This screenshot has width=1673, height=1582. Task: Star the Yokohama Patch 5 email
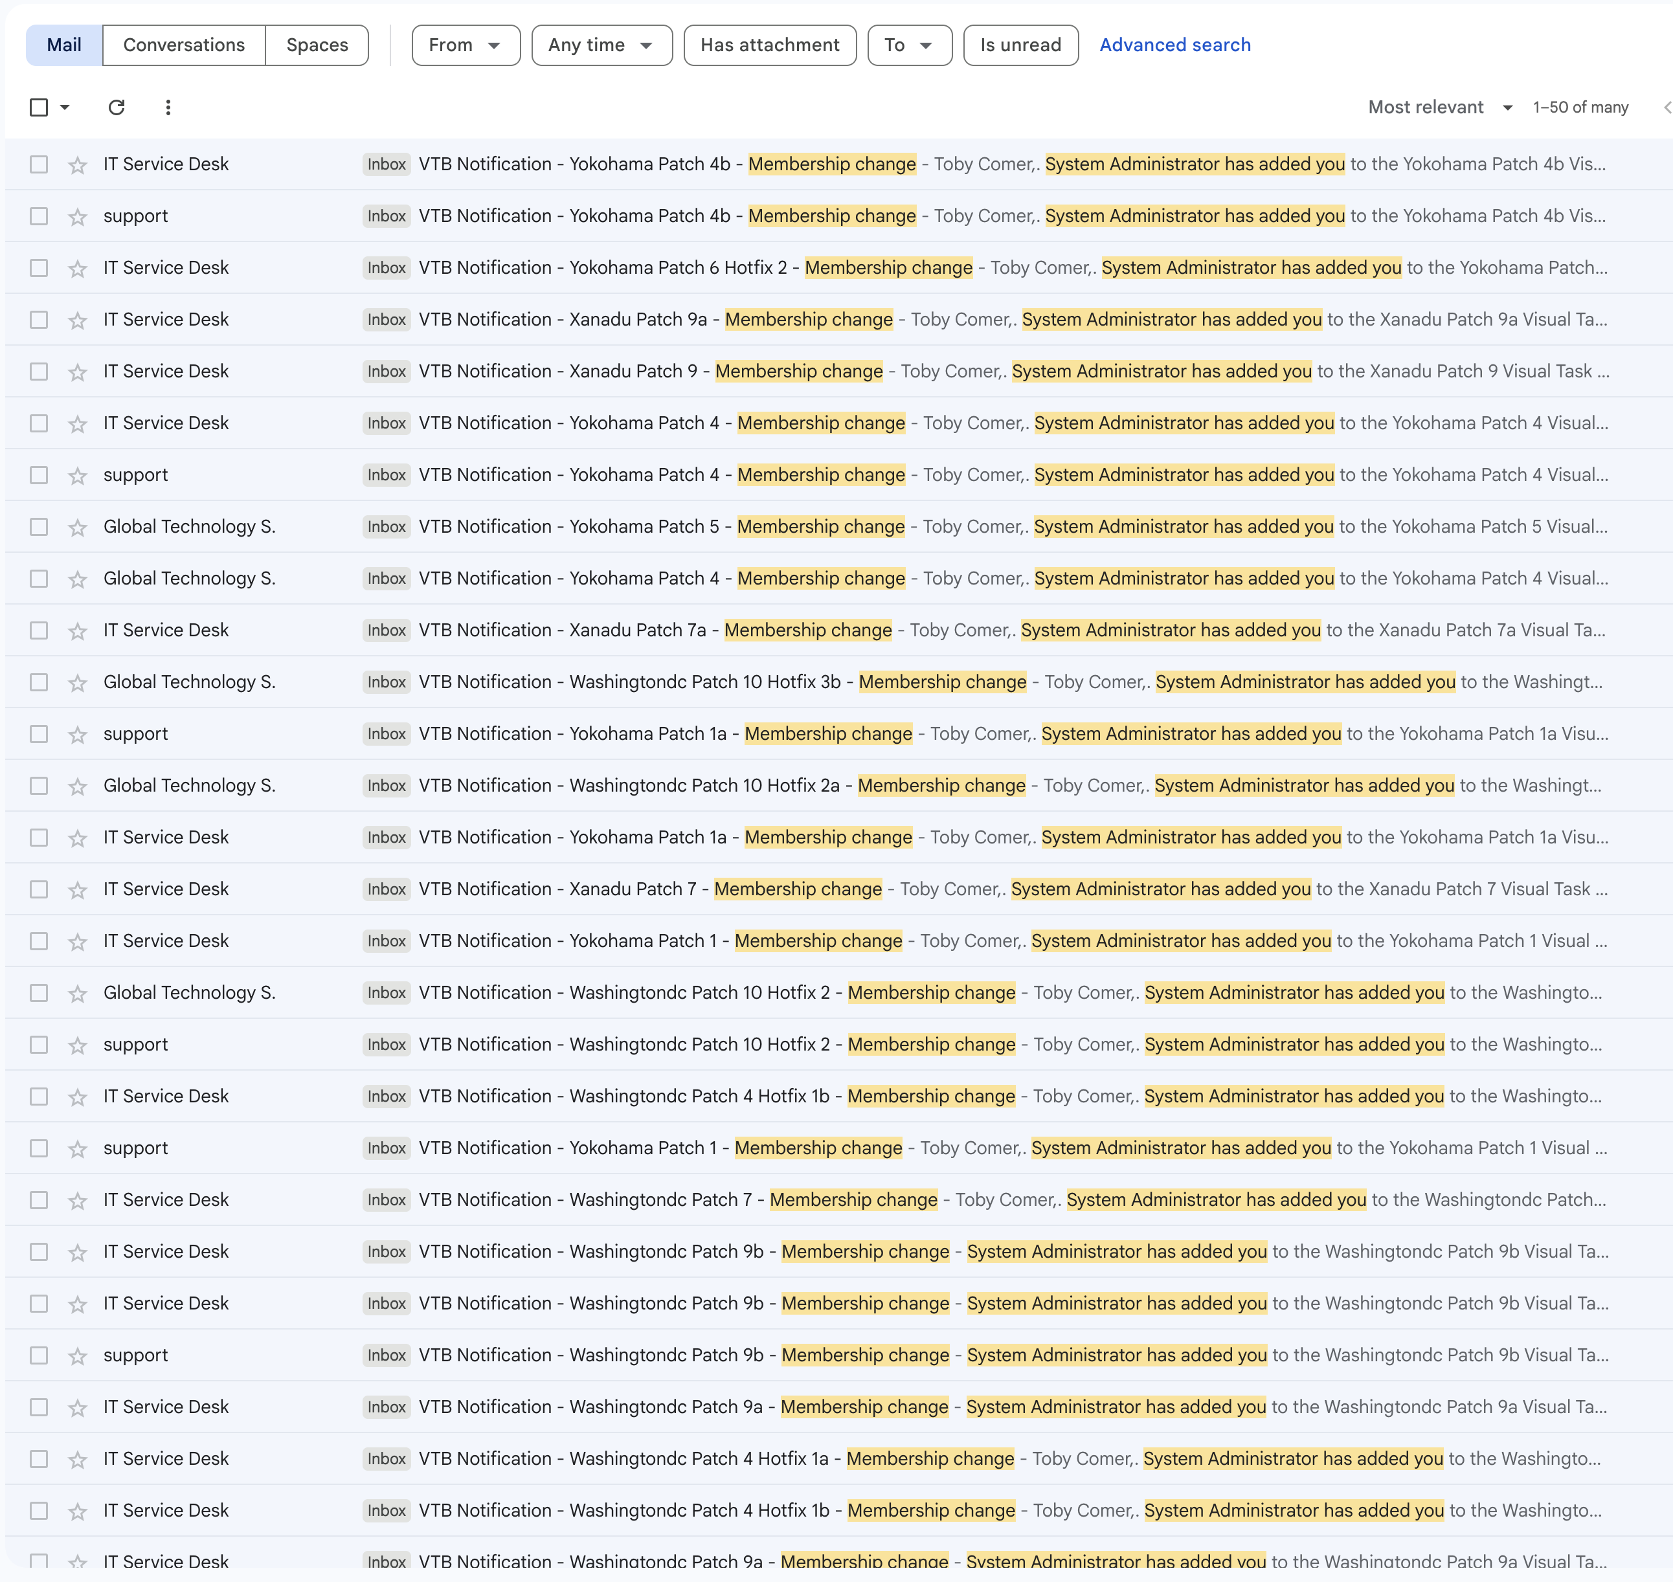tap(78, 527)
